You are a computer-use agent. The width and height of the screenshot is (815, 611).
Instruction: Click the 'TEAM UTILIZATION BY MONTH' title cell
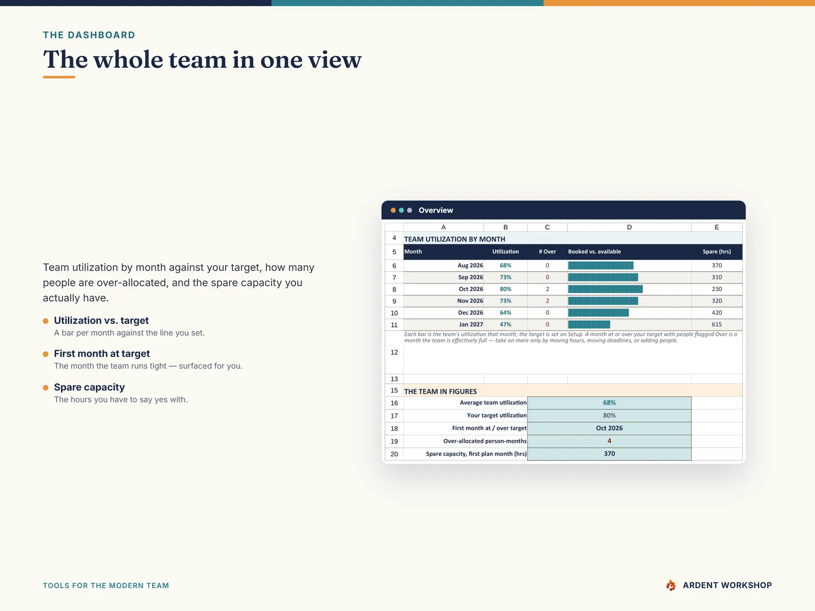coord(573,239)
